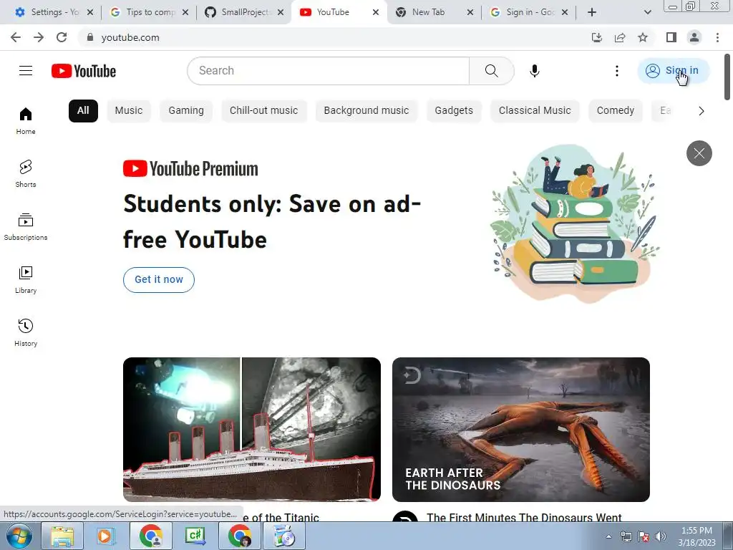Toggle the browser side panel
Screen dimensions: 733x550
click(x=671, y=37)
